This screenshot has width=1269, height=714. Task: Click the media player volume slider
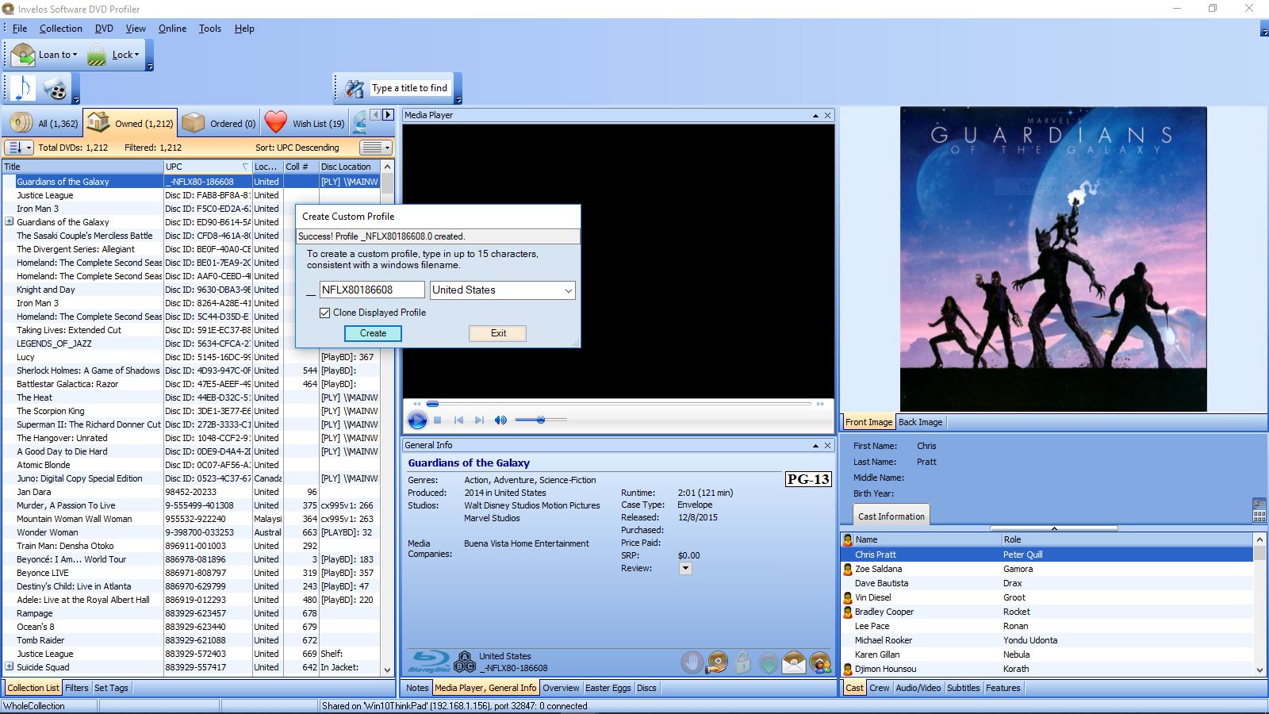point(540,420)
